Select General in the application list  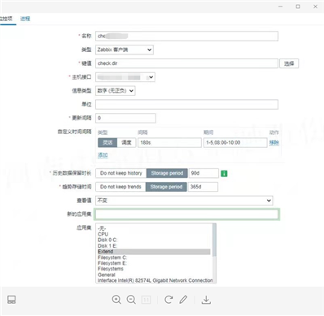point(154,275)
